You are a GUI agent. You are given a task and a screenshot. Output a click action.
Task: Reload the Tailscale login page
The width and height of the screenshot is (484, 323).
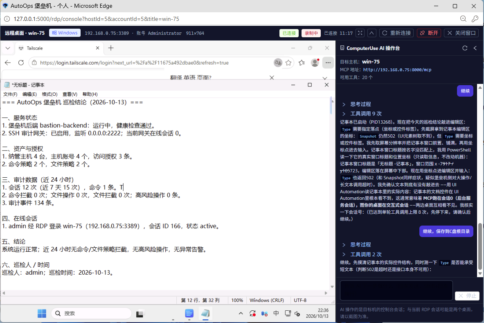[21, 63]
